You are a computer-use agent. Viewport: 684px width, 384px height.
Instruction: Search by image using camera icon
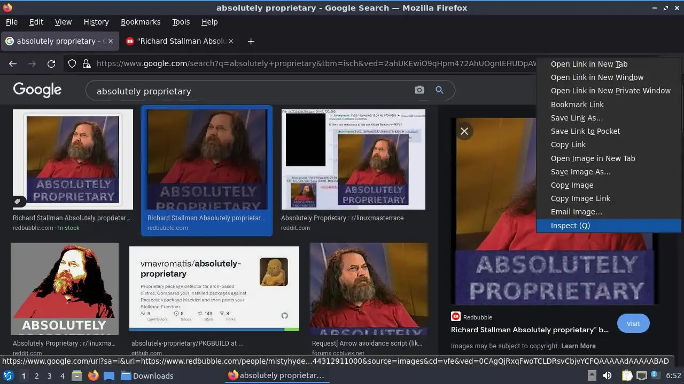pos(419,90)
